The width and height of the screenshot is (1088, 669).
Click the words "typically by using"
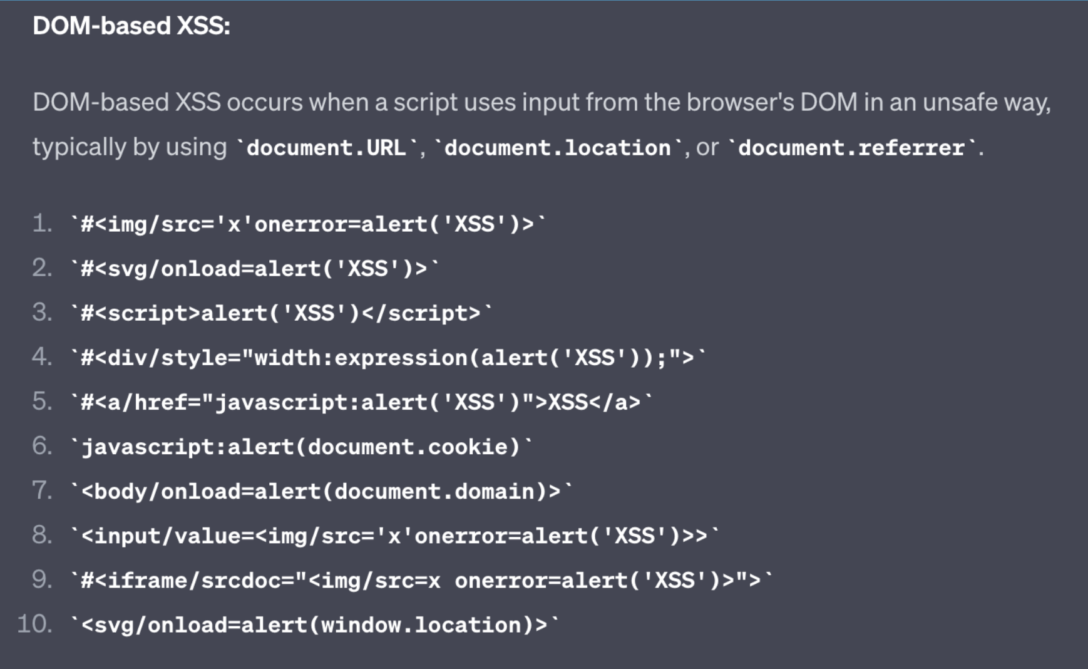(130, 147)
